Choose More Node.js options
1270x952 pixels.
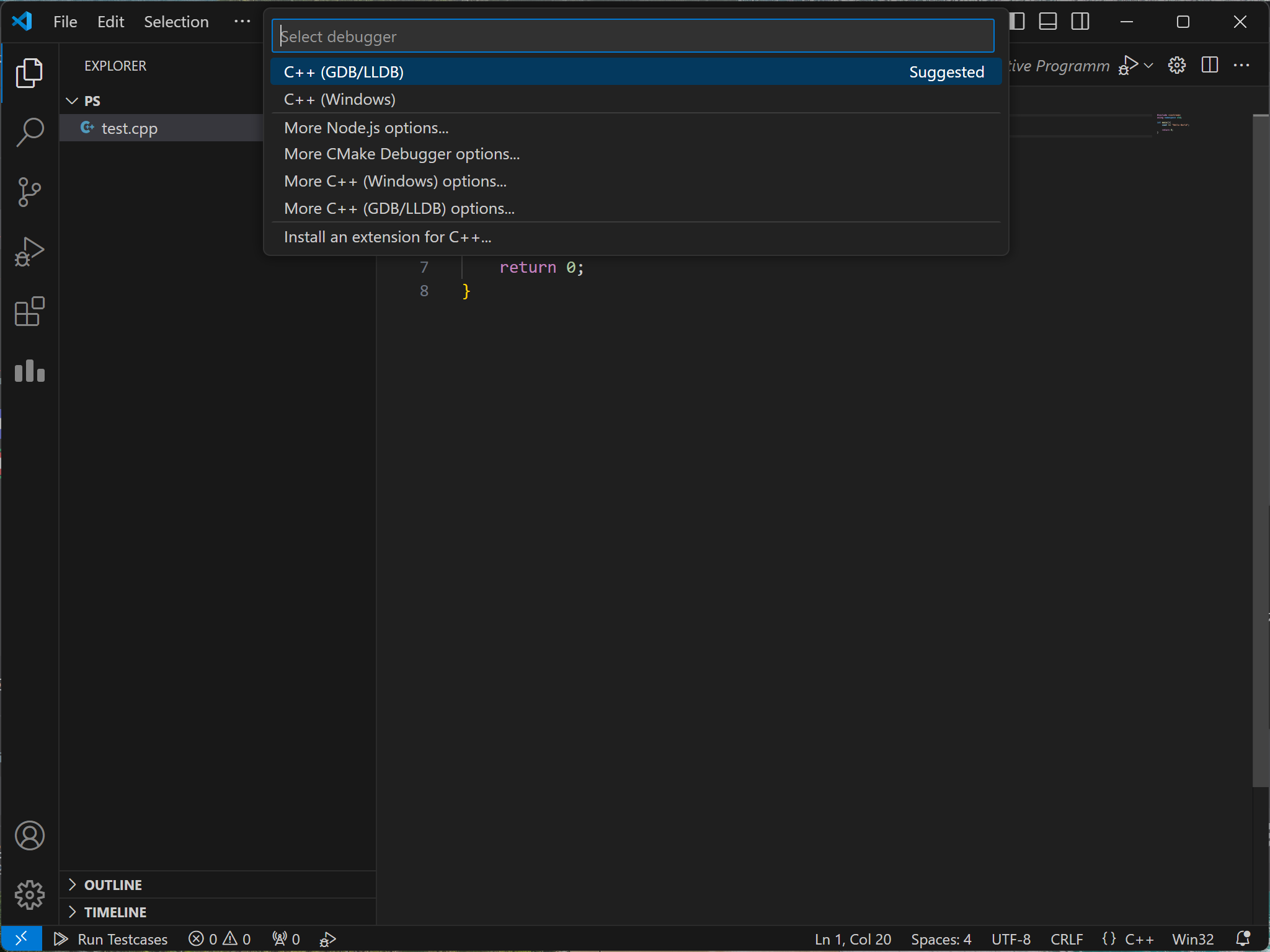click(636, 128)
